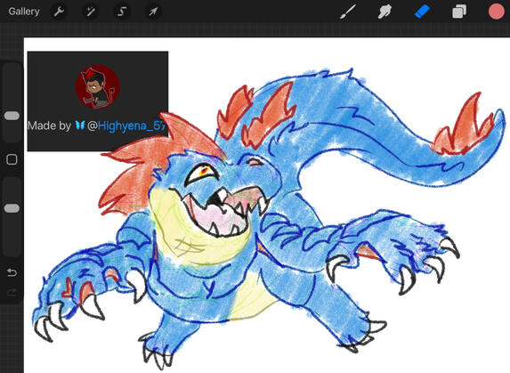The image size is (510, 373).
Task: Activate the Transform arrow tool
Action: pos(152,12)
